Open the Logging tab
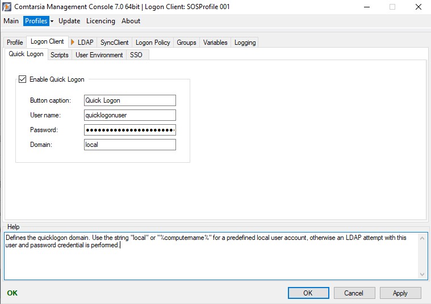Viewport: 431px width, 304px height. click(245, 43)
